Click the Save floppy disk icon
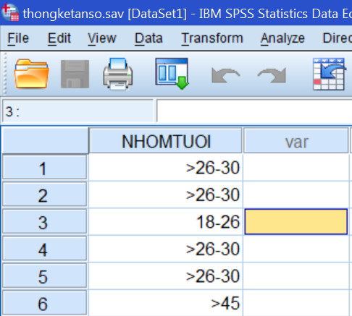Image resolution: width=352 pixels, height=316 pixels. pos(75,74)
